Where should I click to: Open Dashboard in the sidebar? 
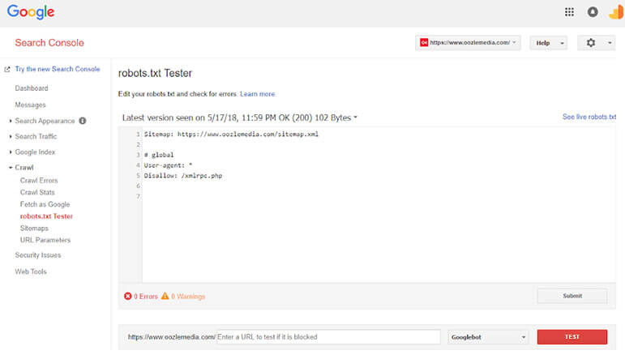[x=32, y=88]
